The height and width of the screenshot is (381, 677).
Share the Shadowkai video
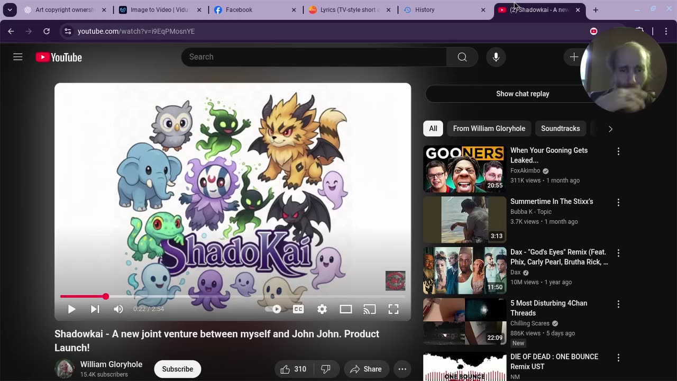pyautogui.click(x=366, y=369)
